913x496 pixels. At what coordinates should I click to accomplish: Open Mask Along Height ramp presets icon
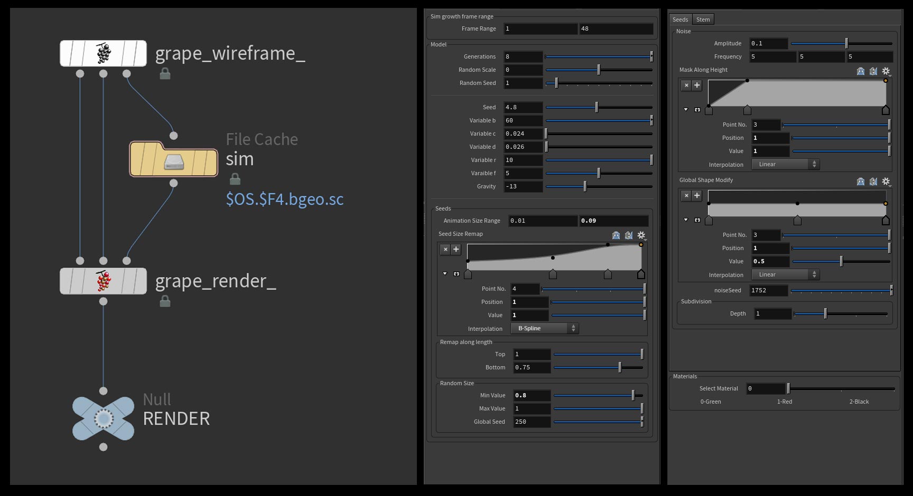[x=861, y=71]
